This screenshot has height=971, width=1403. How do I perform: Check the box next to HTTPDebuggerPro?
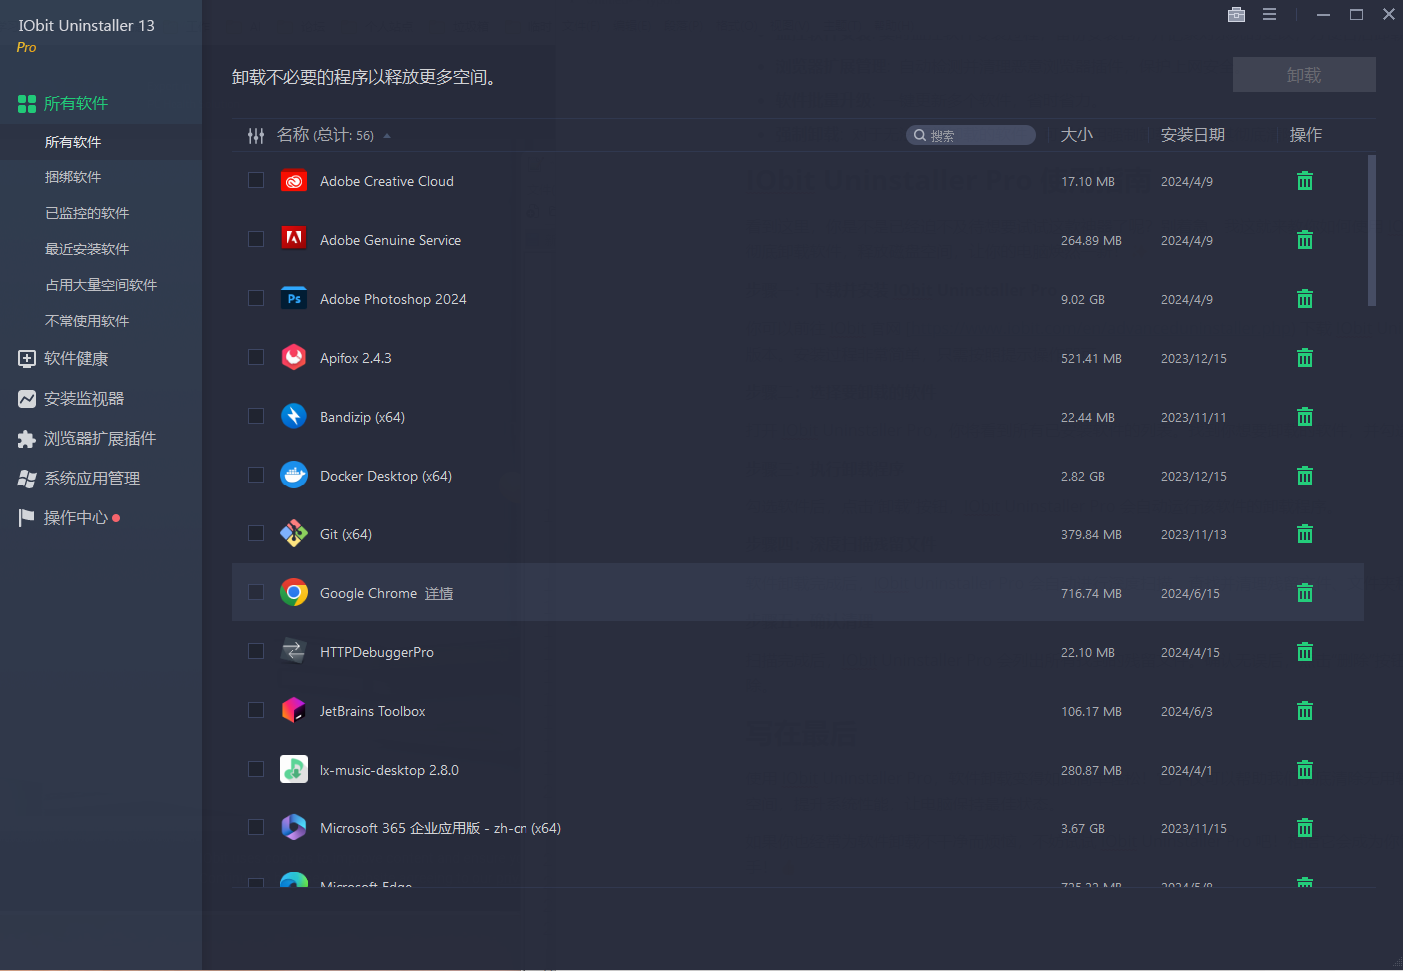coord(256,652)
